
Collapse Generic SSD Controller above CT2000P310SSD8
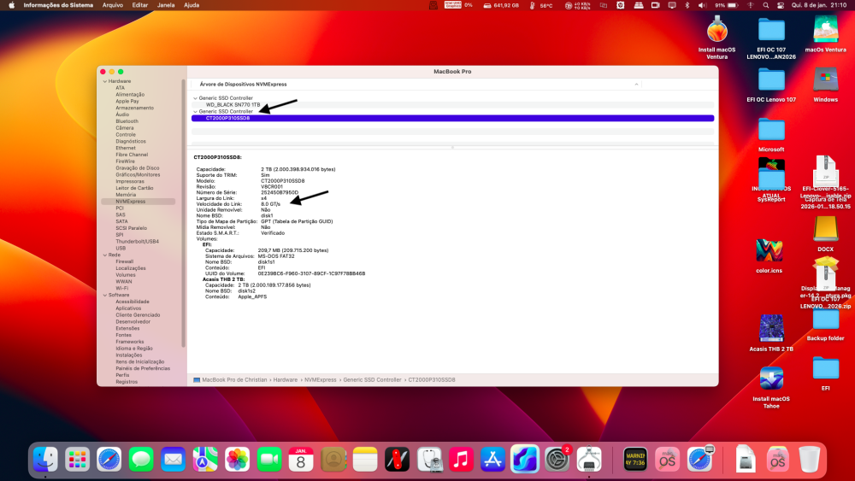click(195, 112)
